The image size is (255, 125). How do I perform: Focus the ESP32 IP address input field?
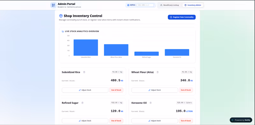pos(145,5)
